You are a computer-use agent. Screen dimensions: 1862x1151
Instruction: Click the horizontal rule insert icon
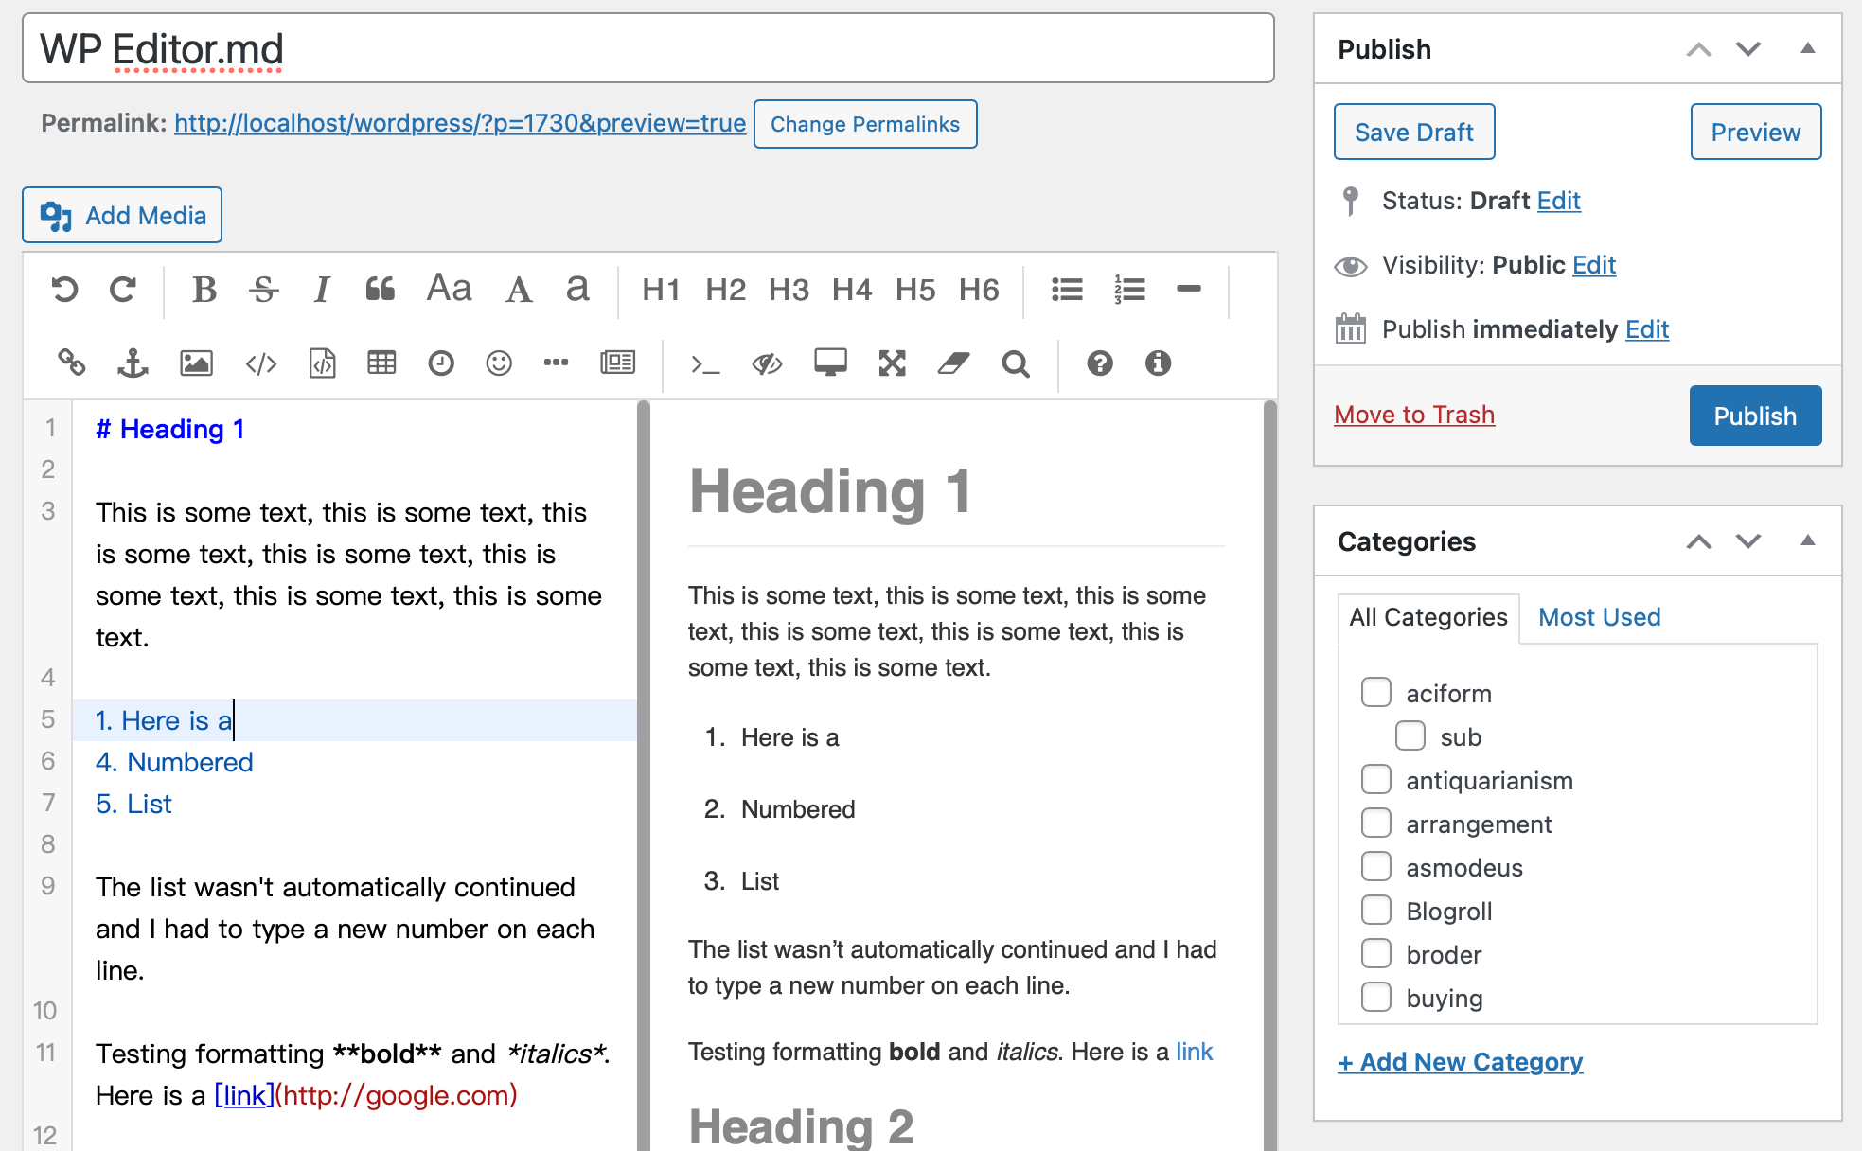click(x=1188, y=290)
